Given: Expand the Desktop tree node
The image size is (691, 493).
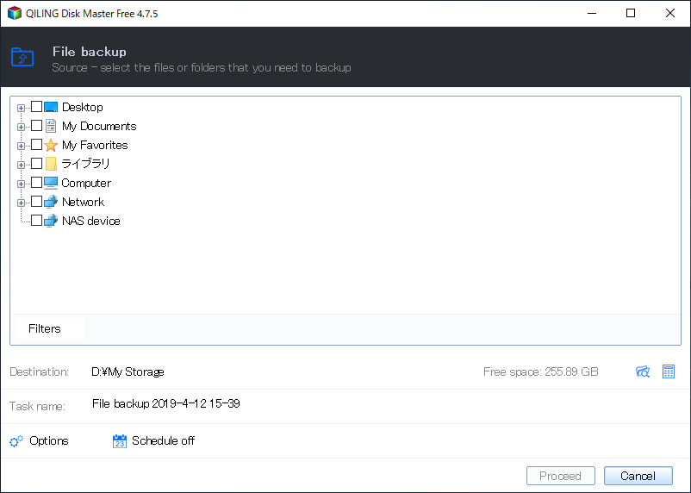Looking at the screenshot, I should 21,108.
